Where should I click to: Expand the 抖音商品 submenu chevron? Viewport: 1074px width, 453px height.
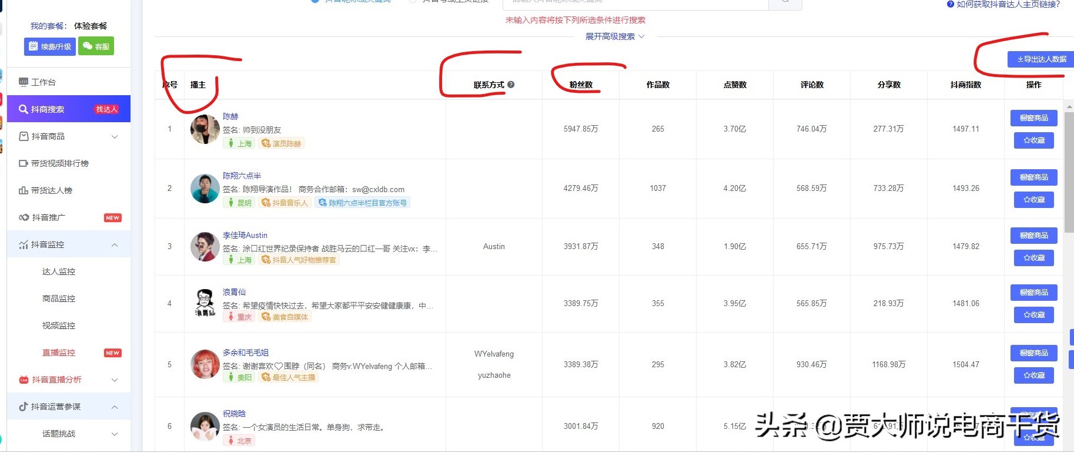point(115,136)
